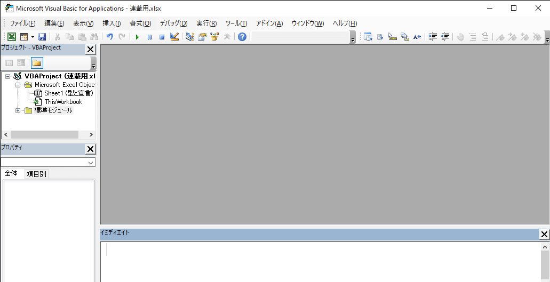The height and width of the screenshot is (282, 550).
Task: Open the 表示(V) menu
Action: (x=83, y=23)
